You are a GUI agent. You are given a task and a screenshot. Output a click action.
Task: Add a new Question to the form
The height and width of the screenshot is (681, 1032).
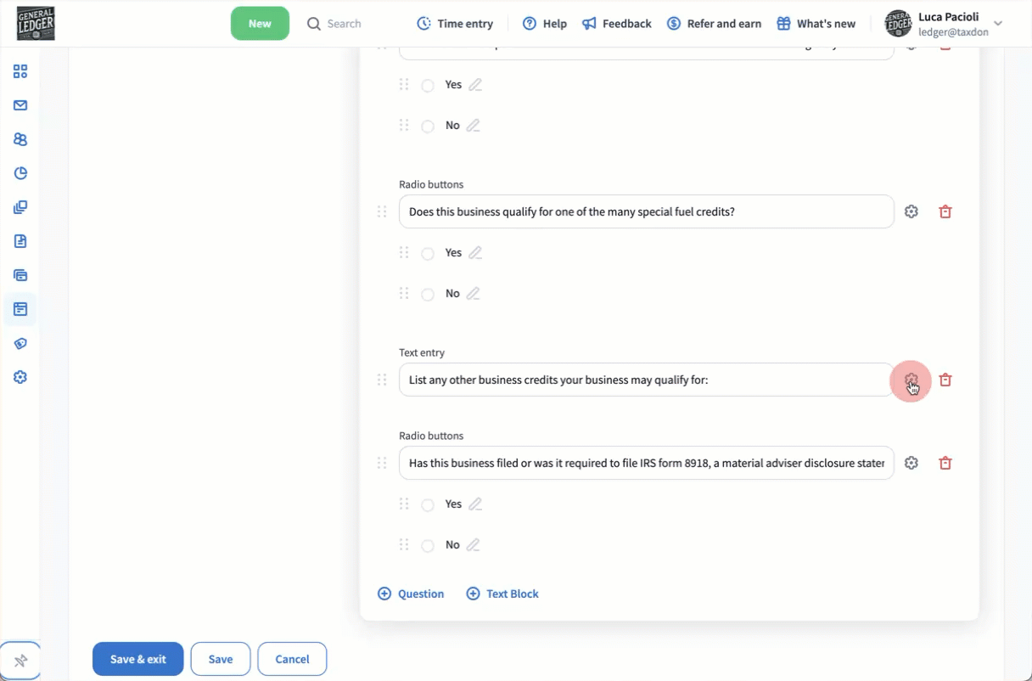[411, 594]
